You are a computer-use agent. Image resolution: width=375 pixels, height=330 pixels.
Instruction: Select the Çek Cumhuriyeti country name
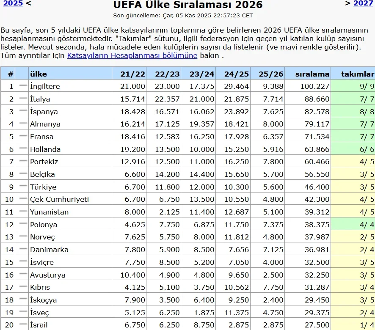59,199
